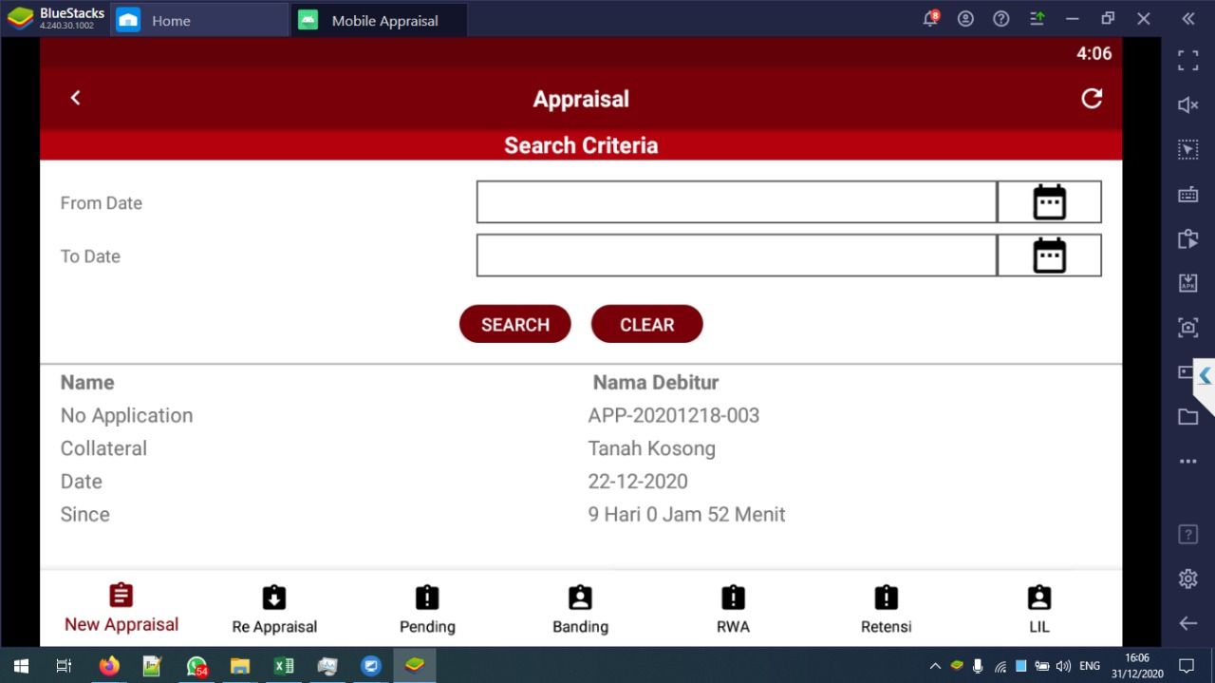The image size is (1215, 683).
Task: Open the Banding tab
Action: pos(580,610)
